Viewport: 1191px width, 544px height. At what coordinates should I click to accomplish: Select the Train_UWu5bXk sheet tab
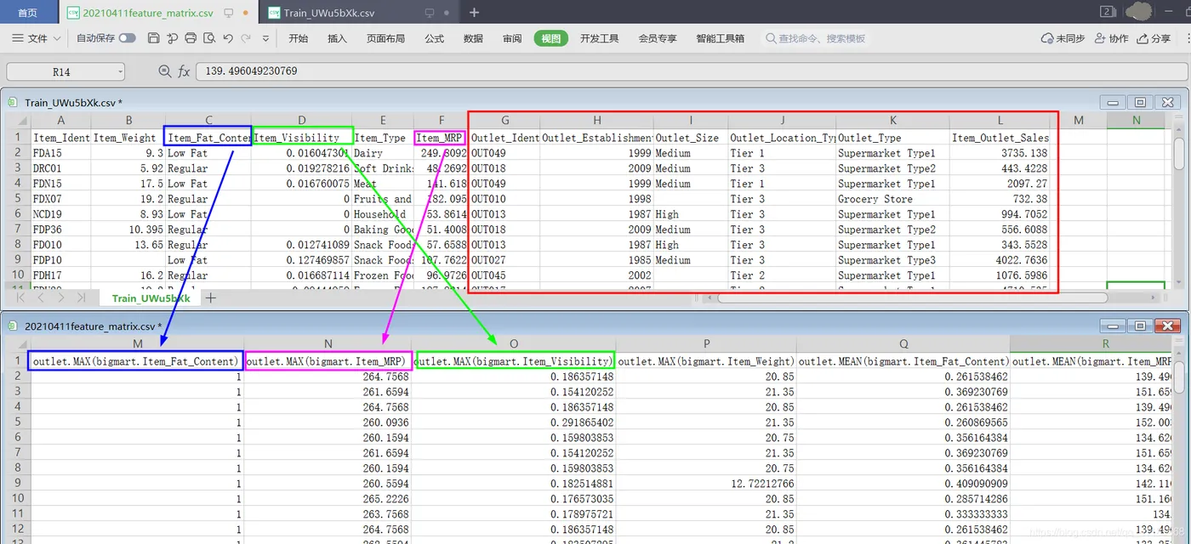click(150, 298)
